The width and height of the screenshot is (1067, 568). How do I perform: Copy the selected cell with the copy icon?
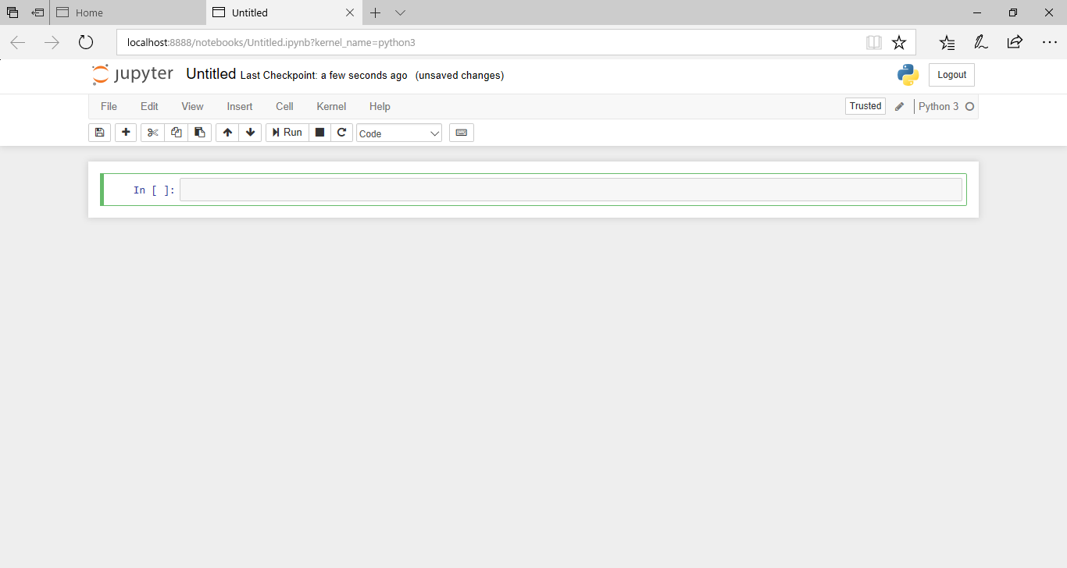point(176,132)
